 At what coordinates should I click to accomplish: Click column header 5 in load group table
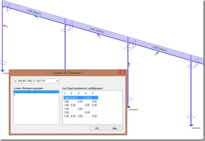click(93, 93)
